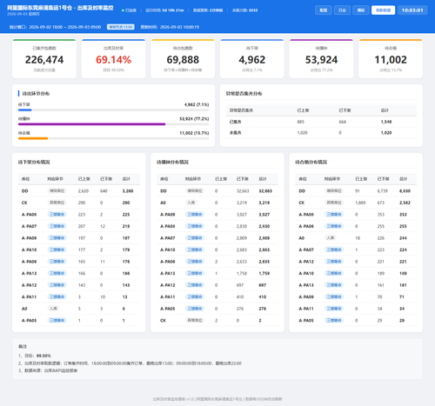Click the bold 3,219 total for A0
The width and height of the screenshot is (435, 406).
coord(264,203)
